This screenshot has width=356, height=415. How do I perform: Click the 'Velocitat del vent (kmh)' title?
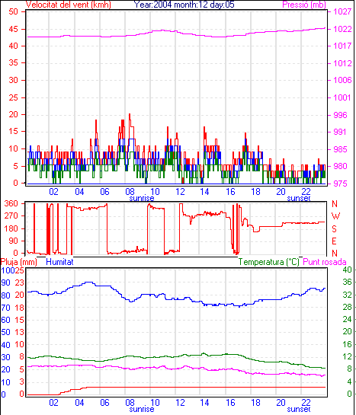click(x=69, y=5)
